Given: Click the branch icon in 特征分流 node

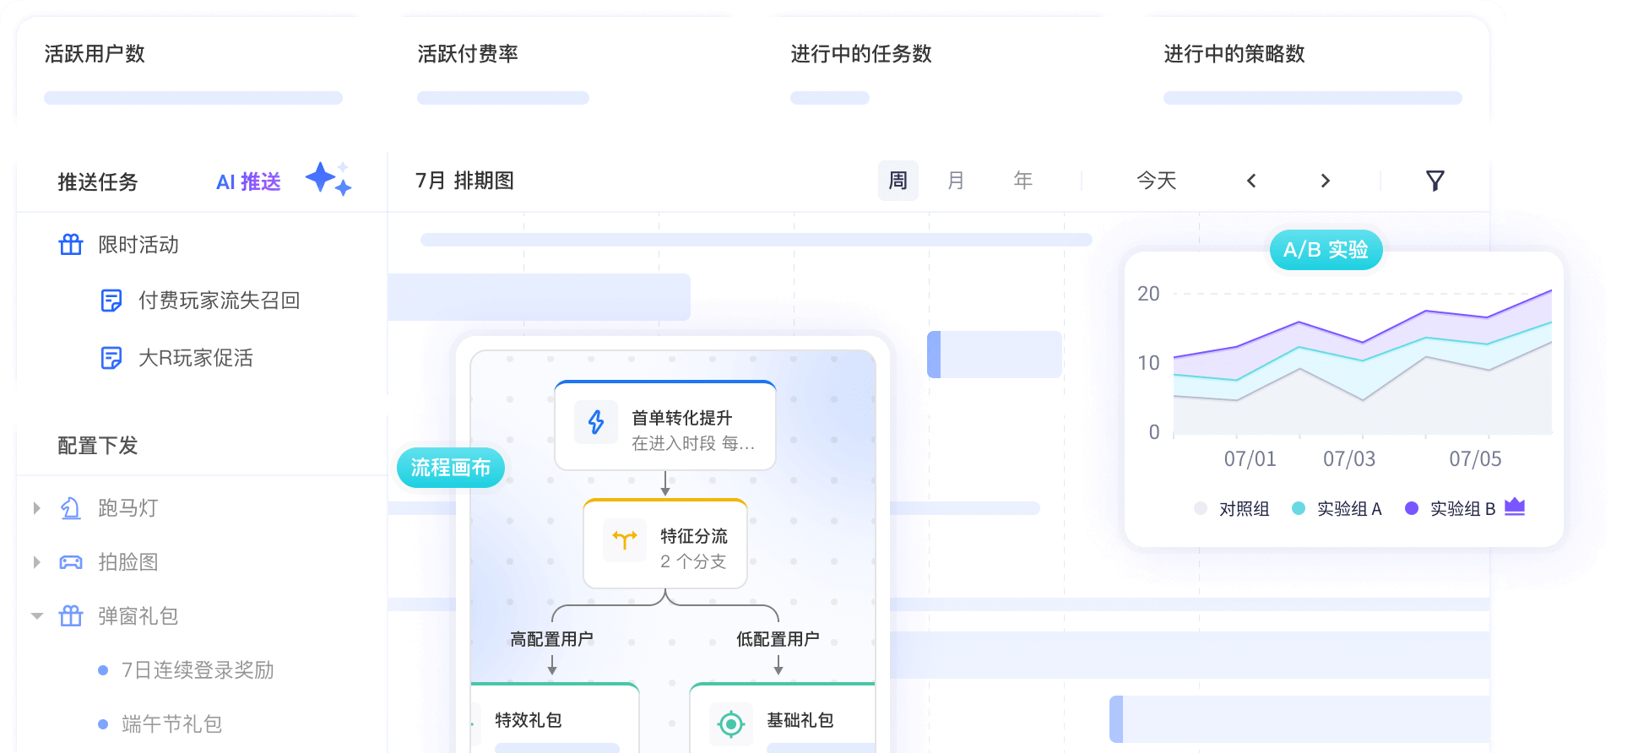Looking at the screenshot, I should point(625,540).
